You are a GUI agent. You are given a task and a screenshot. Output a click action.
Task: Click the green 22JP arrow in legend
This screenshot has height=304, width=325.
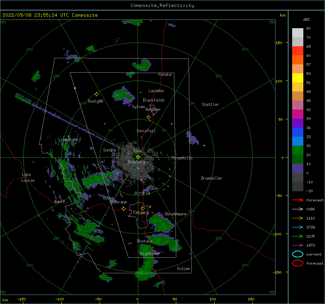[x=298, y=236]
